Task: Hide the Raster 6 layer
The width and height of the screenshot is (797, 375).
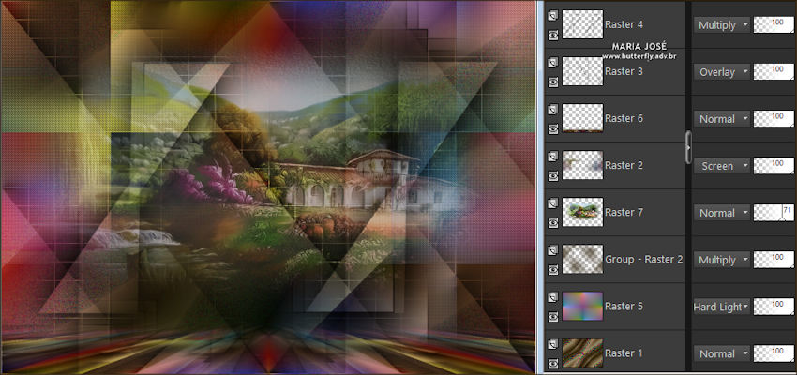Action: tap(553, 128)
